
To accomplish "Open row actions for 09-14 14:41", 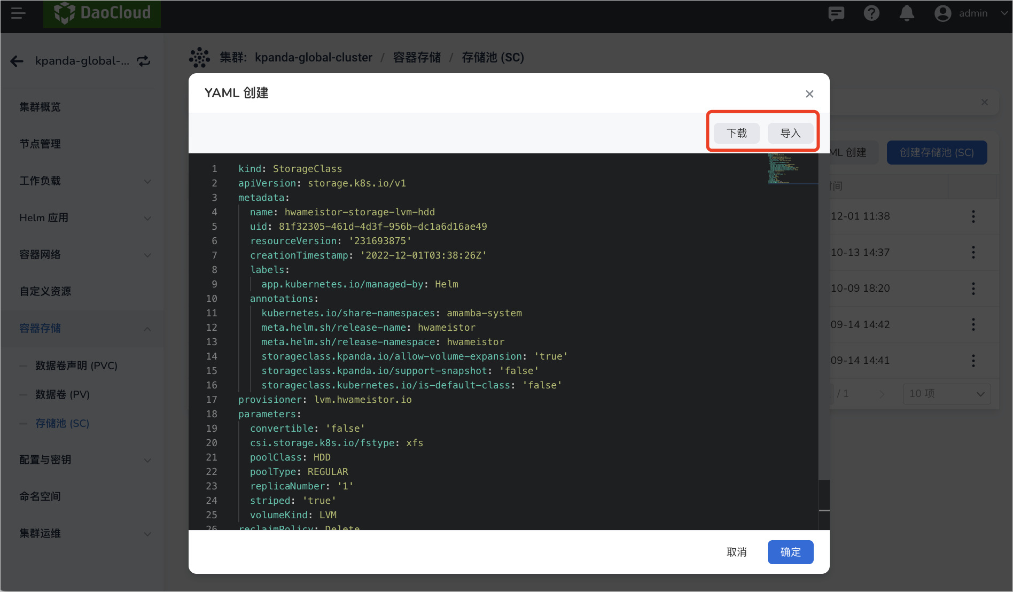I will [973, 361].
